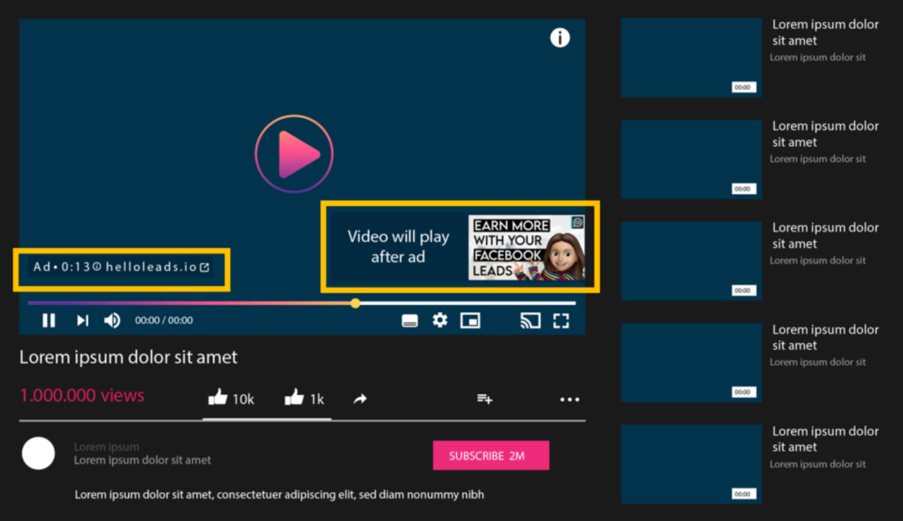Mute the video volume

(112, 321)
